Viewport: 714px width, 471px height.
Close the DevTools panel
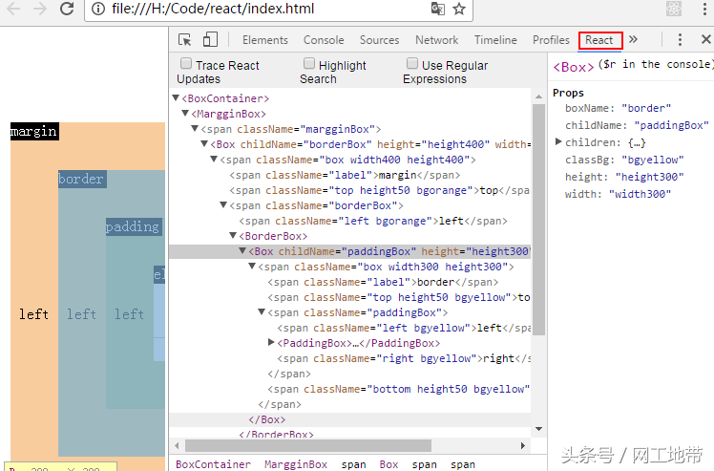pos(705,40)
